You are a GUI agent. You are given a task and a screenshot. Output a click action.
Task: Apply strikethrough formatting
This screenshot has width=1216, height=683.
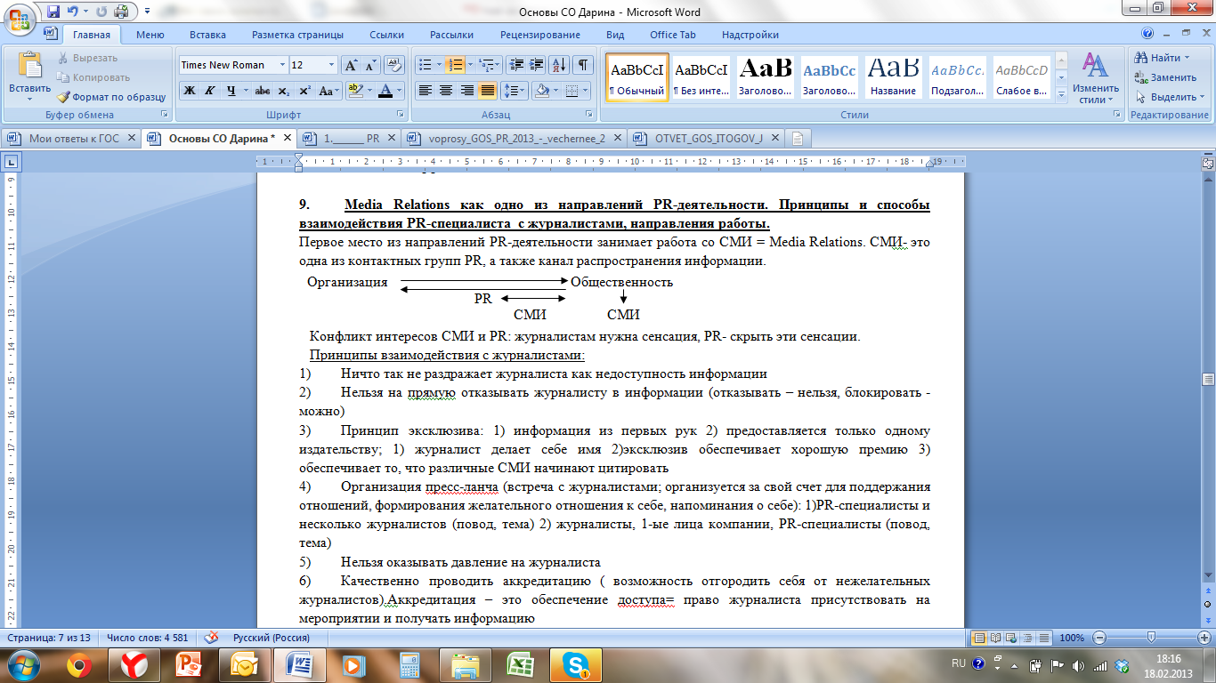click(x=262, y=91)
